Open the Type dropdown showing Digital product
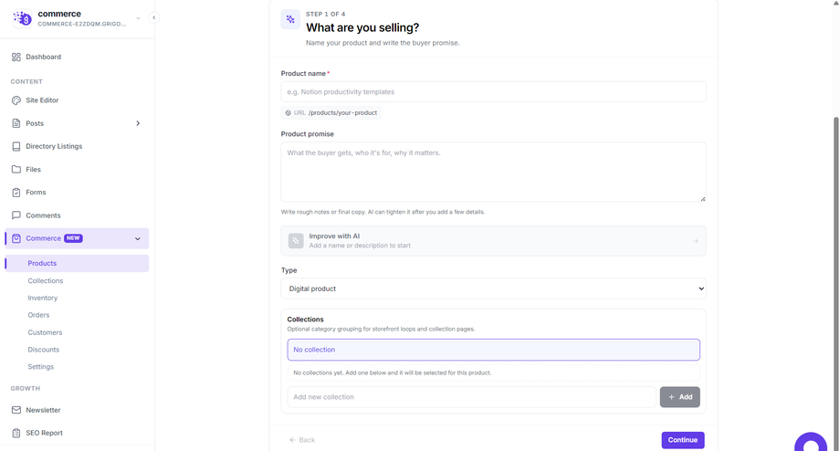 [493, 288]
